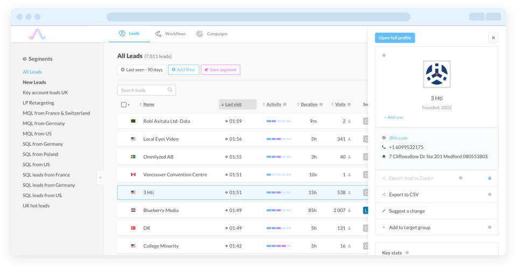Click Activity column info icon
The width and height of the screenshot is (517, 269).
click(285, 104)
